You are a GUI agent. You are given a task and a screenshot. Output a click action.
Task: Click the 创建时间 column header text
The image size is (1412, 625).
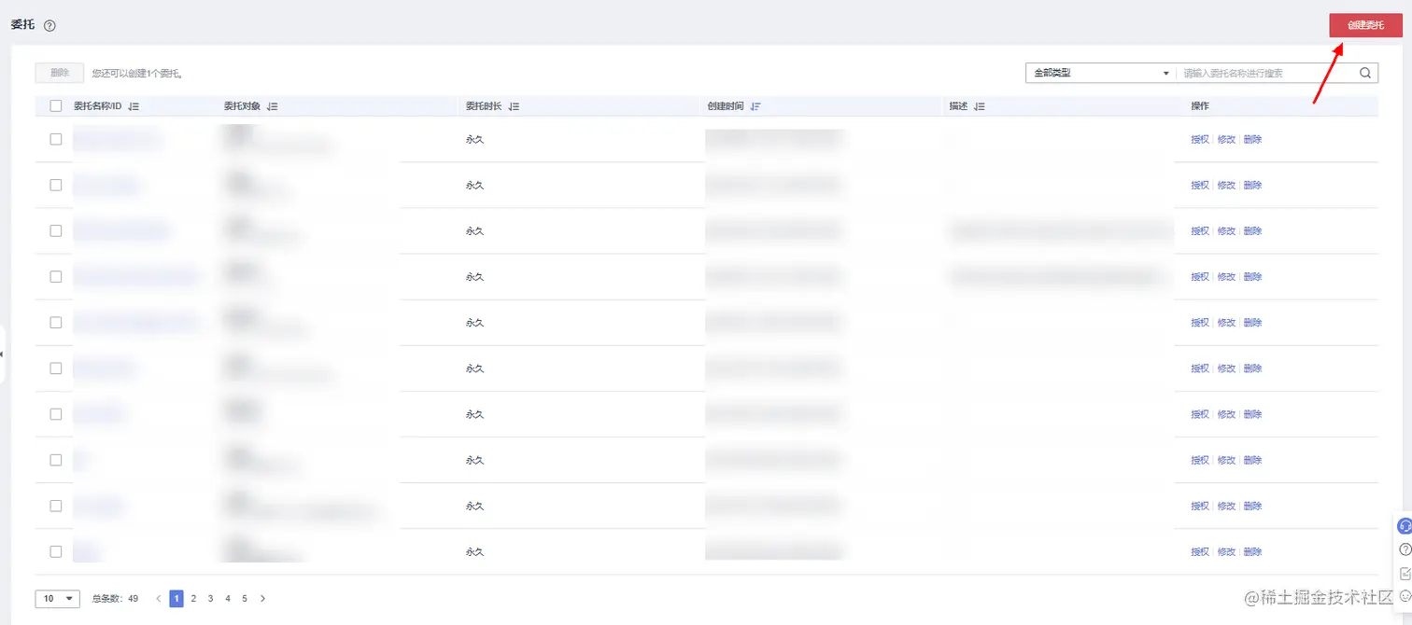[726, 107]
